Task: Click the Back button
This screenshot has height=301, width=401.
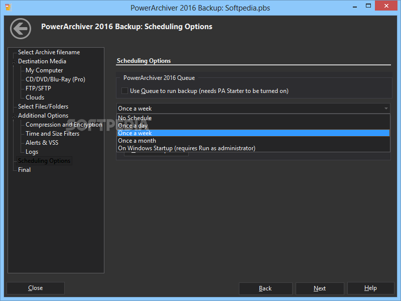Action: (x=265, y=288)
